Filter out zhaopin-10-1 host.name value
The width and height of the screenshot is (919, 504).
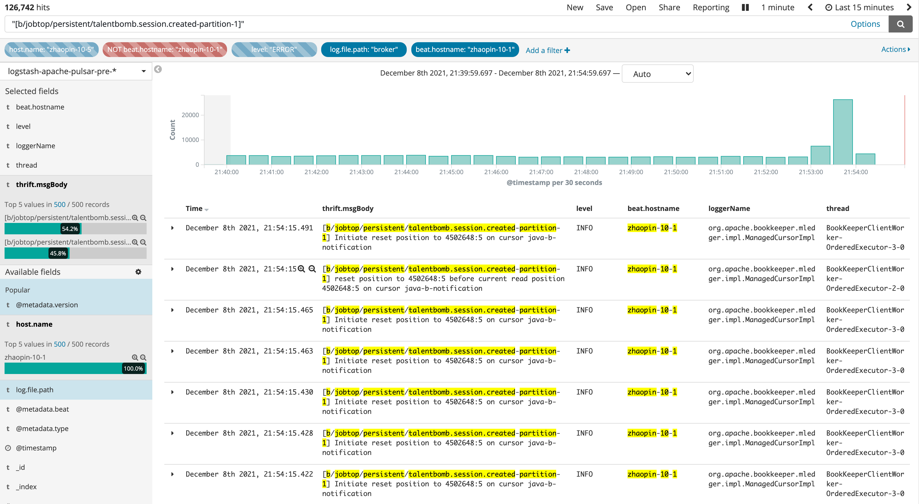click(143, 357)
